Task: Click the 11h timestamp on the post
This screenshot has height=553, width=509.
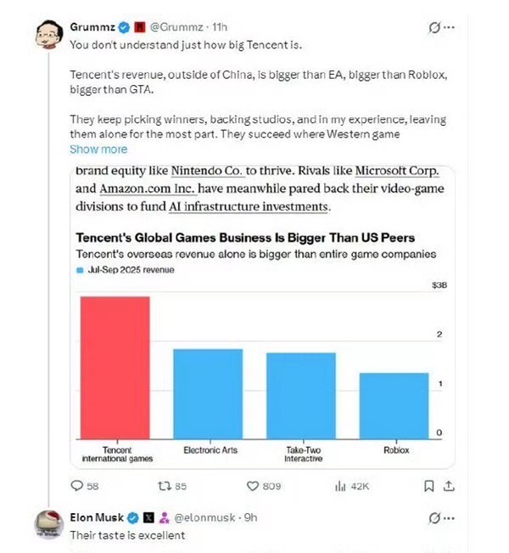Action: (218, 28)
